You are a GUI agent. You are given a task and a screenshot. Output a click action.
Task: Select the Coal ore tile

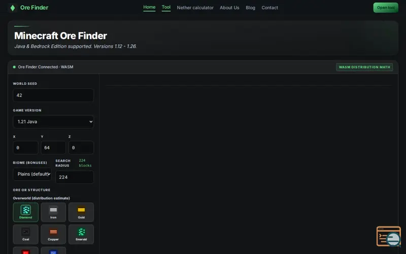click(x=26, y=234)
